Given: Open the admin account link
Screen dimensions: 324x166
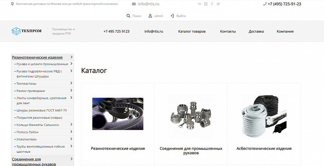Looking at the screenshot, I should (x=159, y=16).
